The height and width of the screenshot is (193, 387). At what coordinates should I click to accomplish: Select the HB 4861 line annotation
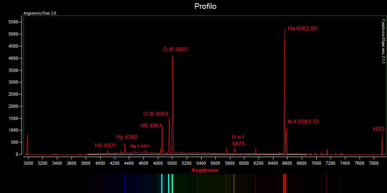[151, 125]
